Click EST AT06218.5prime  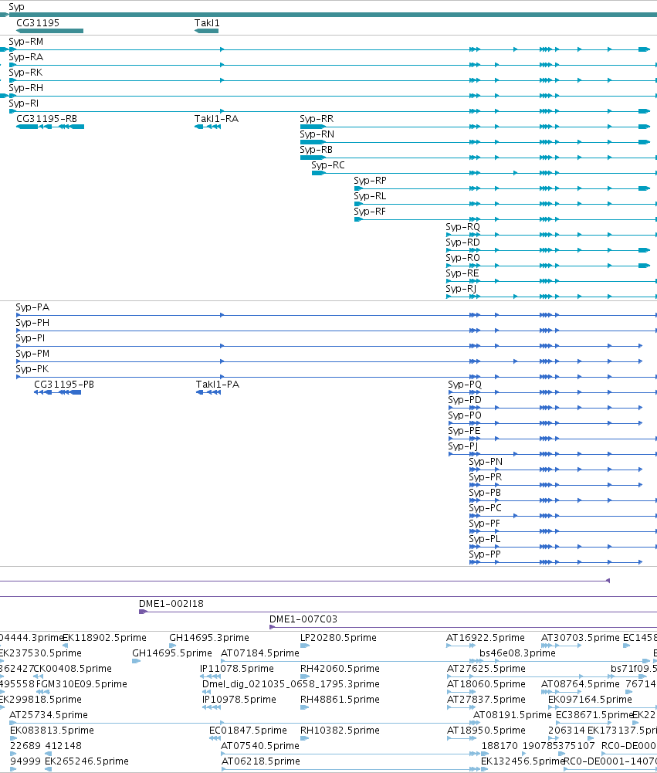pos(260,761)
